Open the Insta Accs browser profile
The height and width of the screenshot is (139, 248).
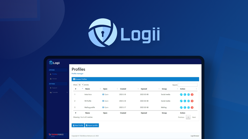click(x=105, y=95)
